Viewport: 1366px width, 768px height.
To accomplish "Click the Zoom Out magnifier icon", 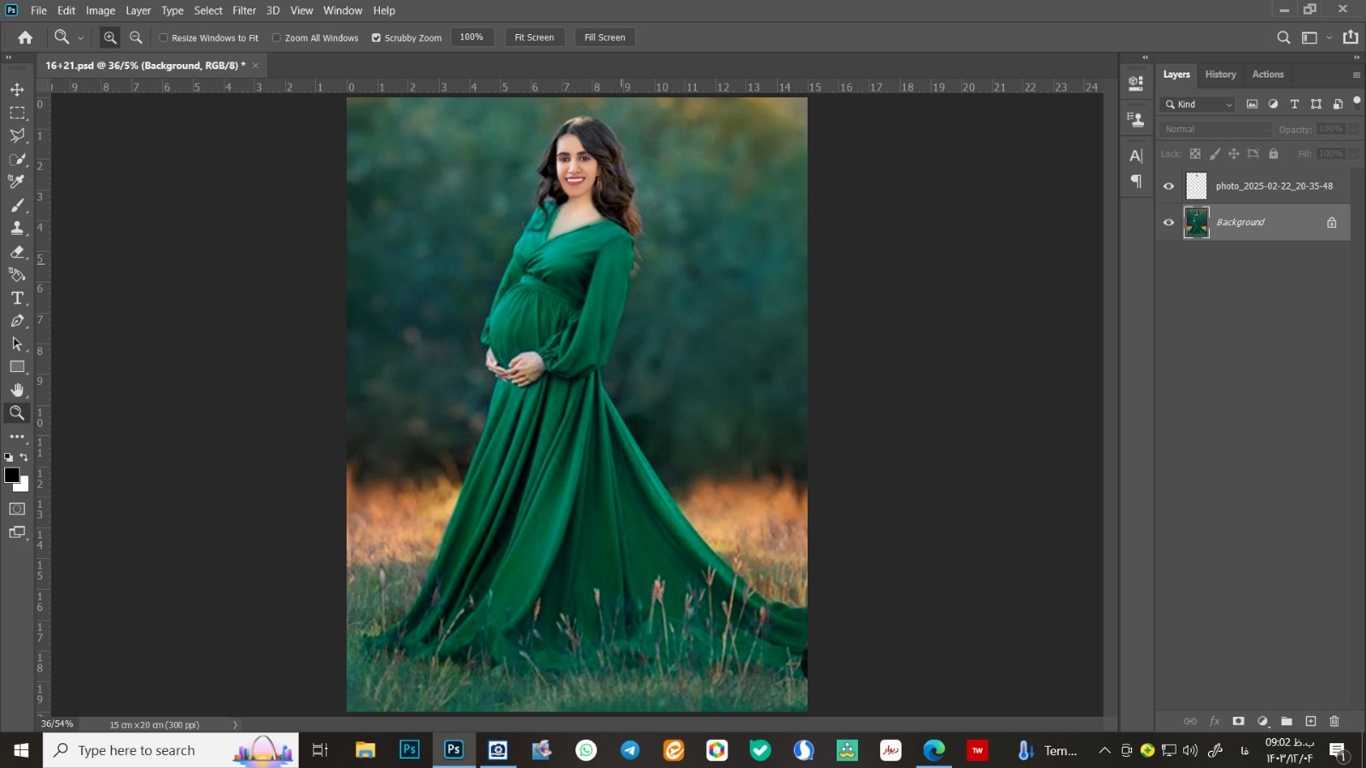I will (x=136, y=38).
